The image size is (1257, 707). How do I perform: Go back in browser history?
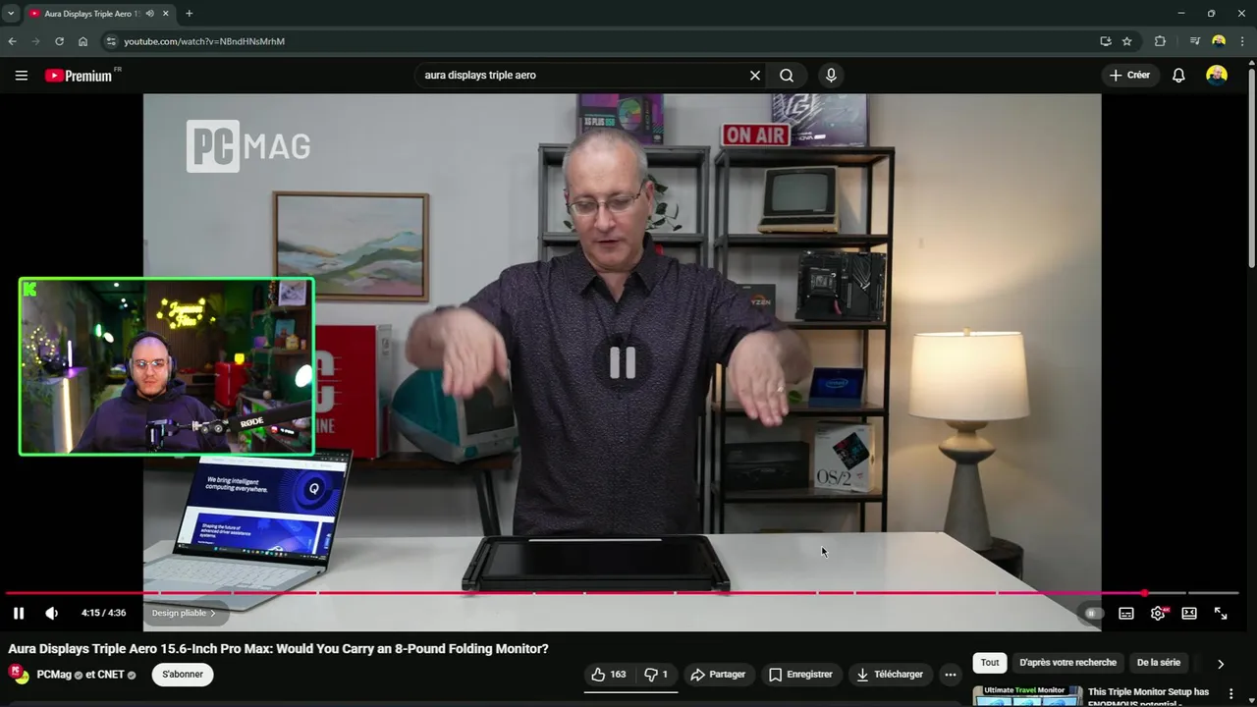click(x=12, y=41)
